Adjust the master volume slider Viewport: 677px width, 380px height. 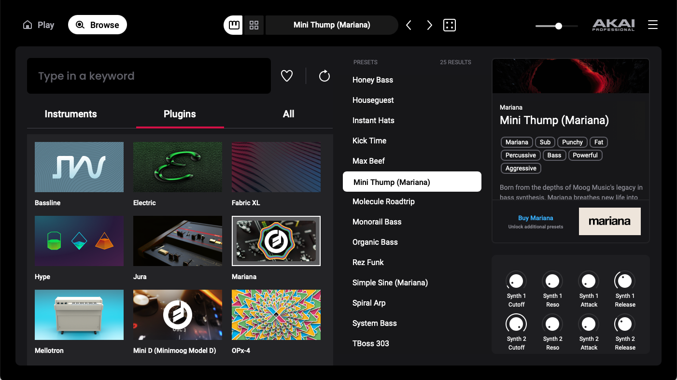pos(557,26)
